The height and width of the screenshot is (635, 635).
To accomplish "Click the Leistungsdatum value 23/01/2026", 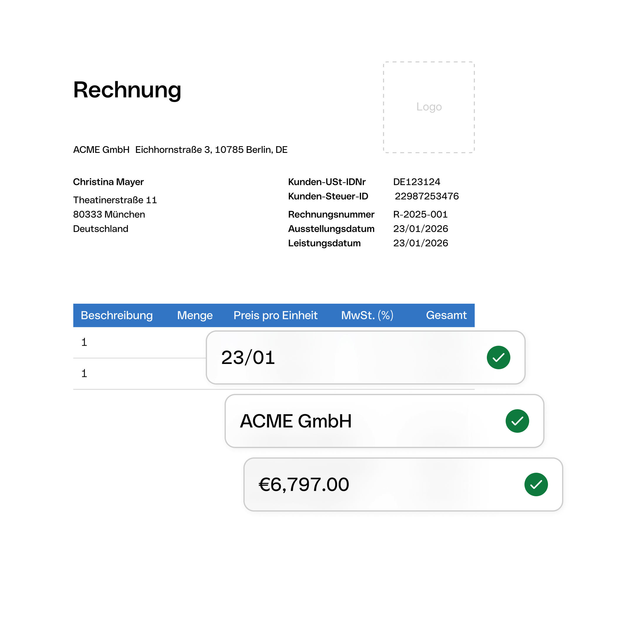I will [x=421, y=243].
